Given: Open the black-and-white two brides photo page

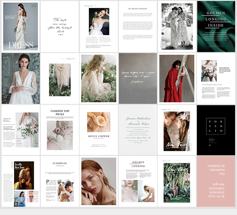Looking at the screenshot, I should point(177,27).
